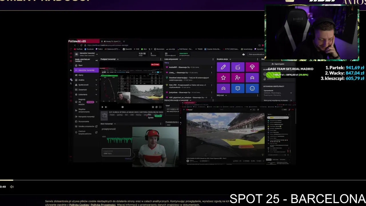Seek along the outer video progress bar
This screenshot has width=366, height=206.
tap(183, 180)
